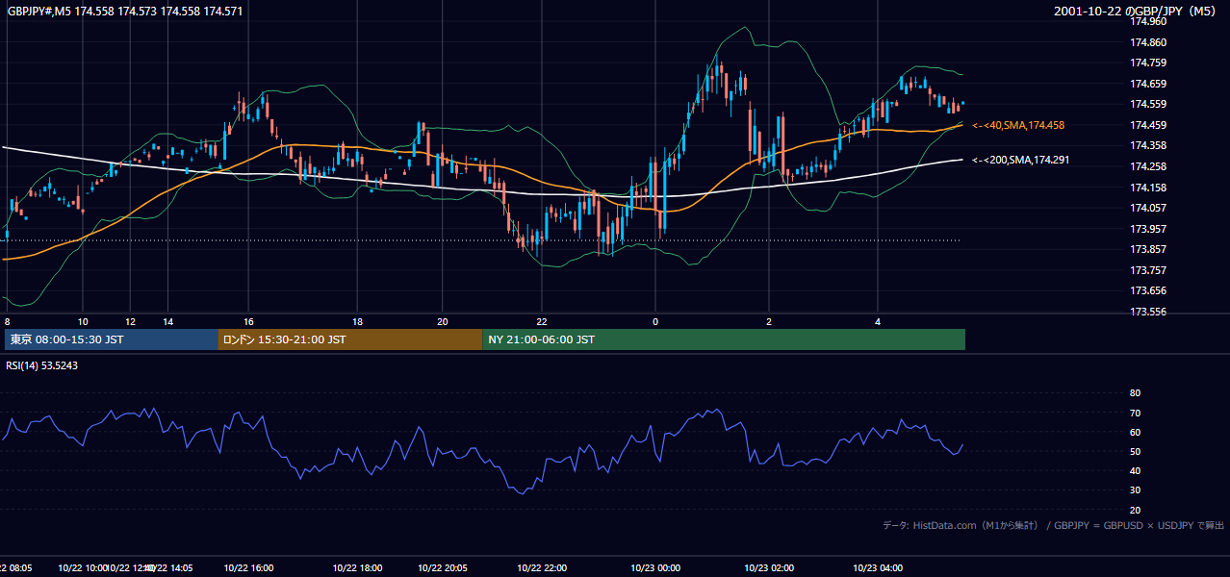Click price axis value 174.258

[x=1147, y=166]
